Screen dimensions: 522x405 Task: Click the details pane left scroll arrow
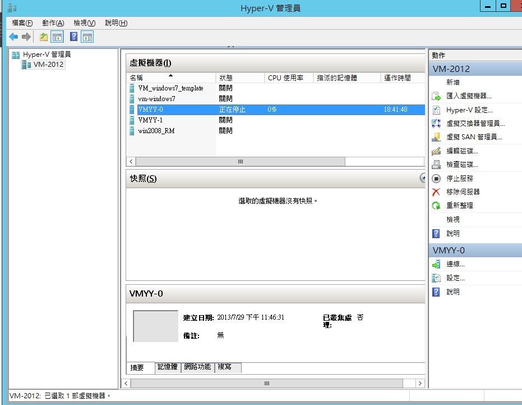tap(126, 383)
